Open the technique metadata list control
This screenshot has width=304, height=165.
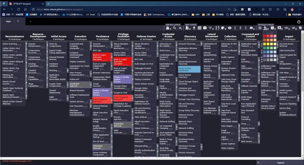(294, 28)
